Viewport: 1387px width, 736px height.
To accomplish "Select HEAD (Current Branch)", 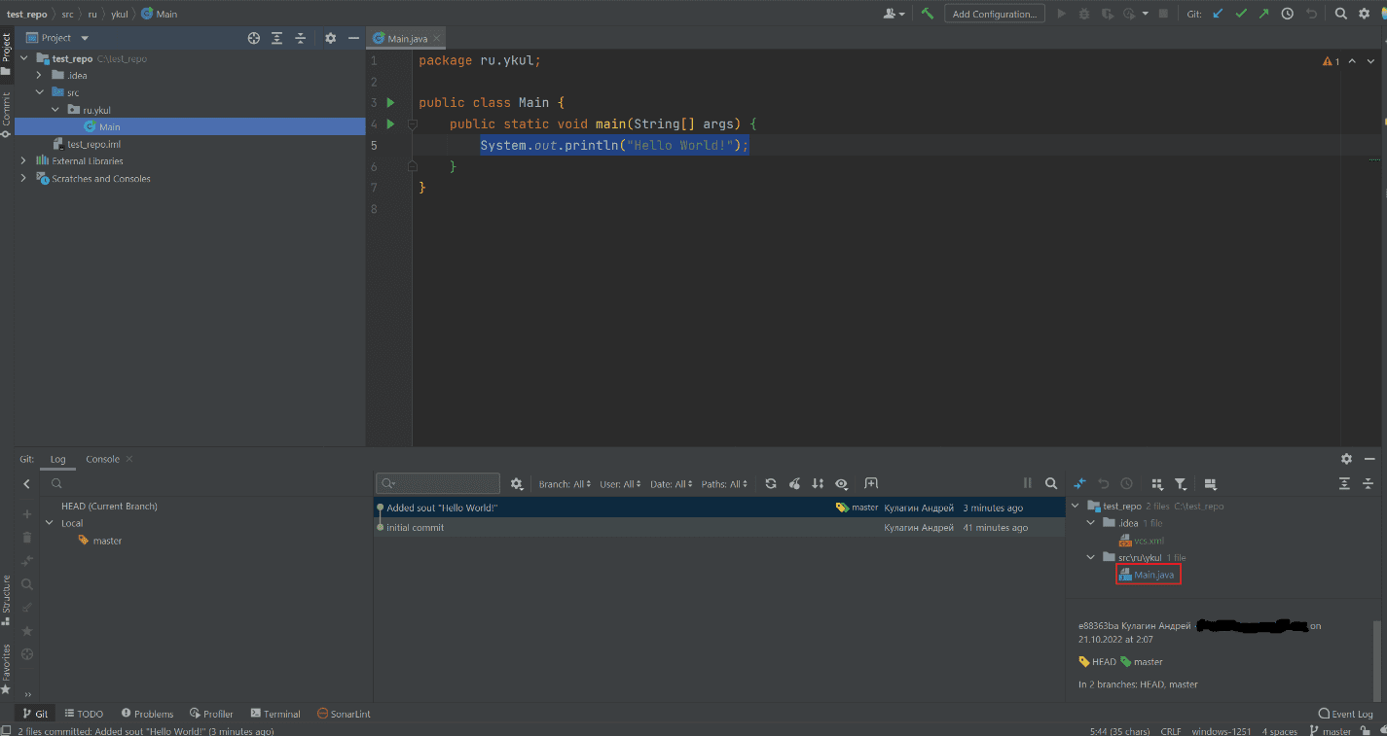I will click(109, 506).
